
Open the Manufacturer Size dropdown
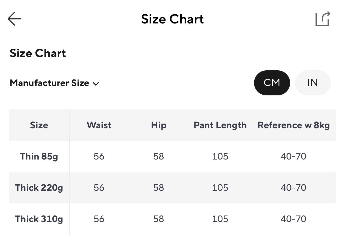(x=54, y=83)
